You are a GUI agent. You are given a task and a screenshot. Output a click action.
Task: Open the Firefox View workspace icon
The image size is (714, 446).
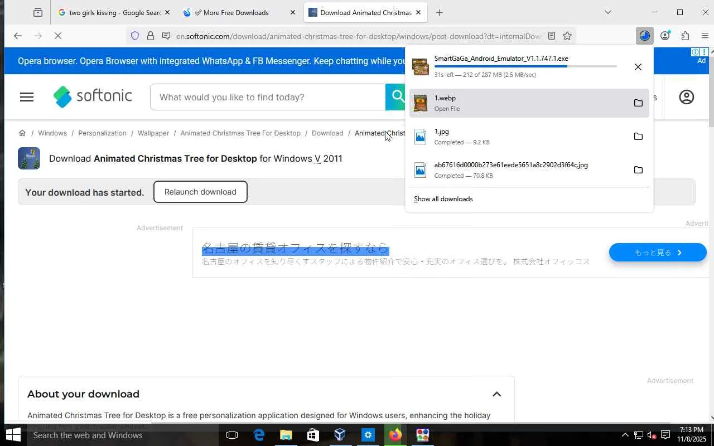(37, 12)
